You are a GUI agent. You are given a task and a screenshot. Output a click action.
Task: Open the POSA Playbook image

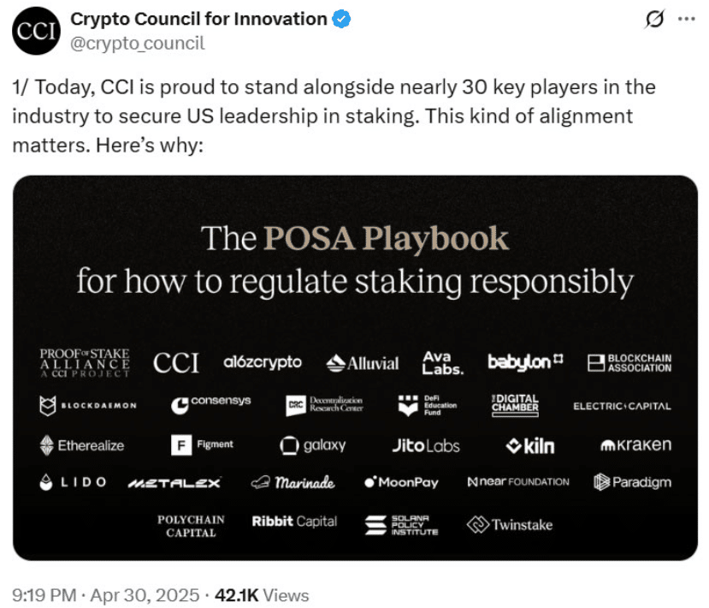tap(355, 257)
